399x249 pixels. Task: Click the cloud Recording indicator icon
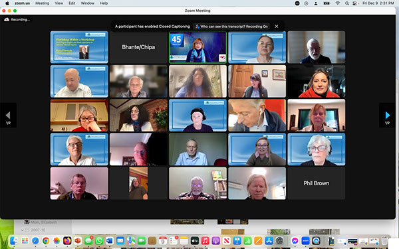[7, 19]
